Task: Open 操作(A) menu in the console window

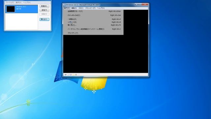Action: (x=18, y=3)
